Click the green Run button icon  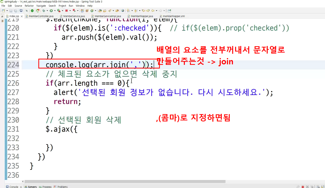point(51,11)
